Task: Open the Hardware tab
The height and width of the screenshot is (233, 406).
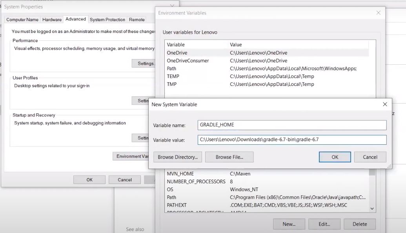Action: pyautogui.click(x=52, y=20)
